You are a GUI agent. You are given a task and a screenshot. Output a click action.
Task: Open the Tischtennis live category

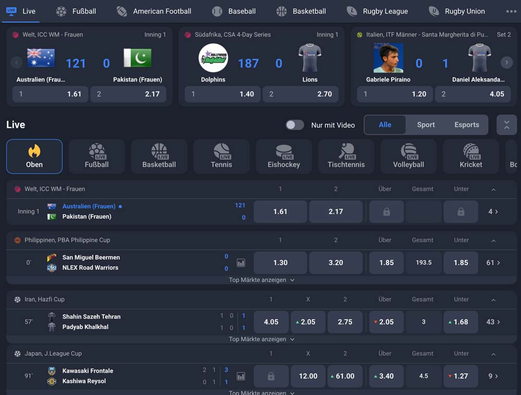click(x=346, y=156)
